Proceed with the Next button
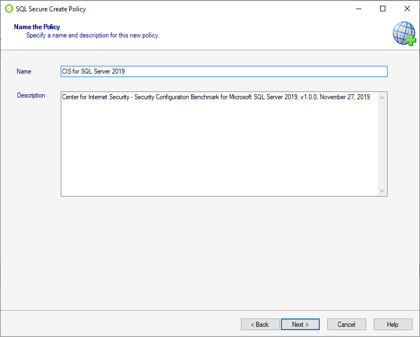This screenshot has height=337, width=420. pyautogui.click(x=300, y=324)
